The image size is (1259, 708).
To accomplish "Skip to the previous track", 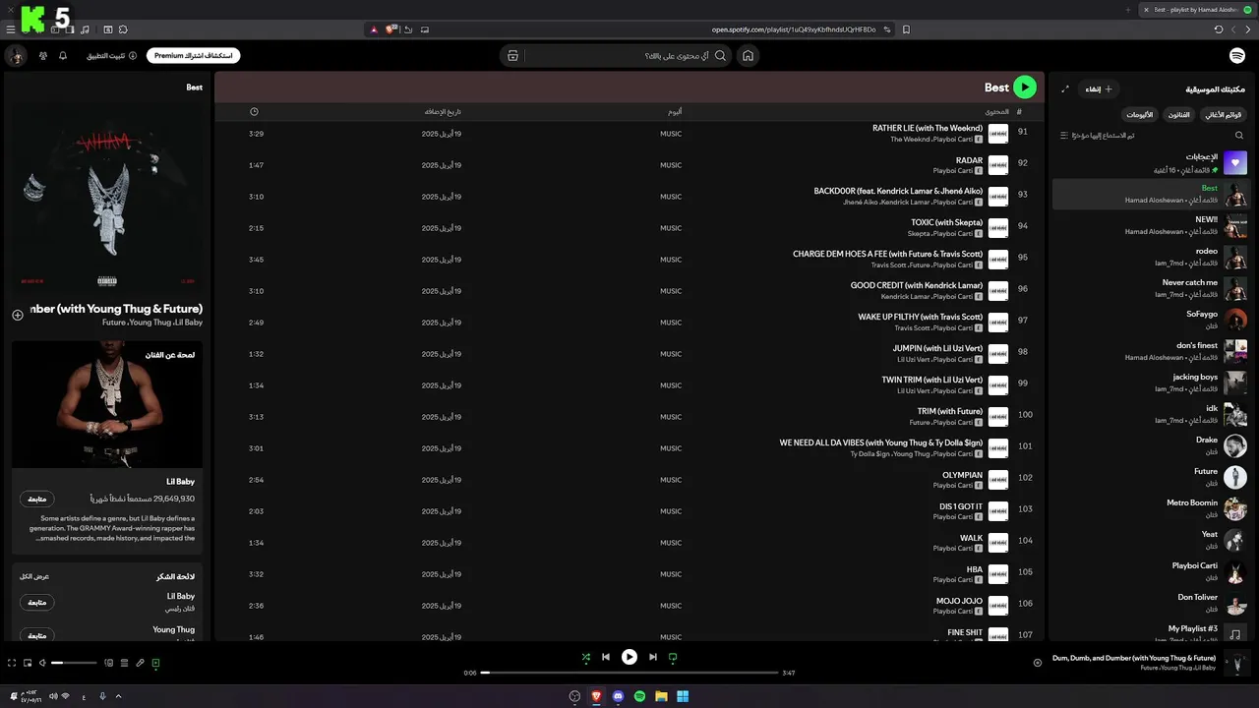I will coord(606,657).
